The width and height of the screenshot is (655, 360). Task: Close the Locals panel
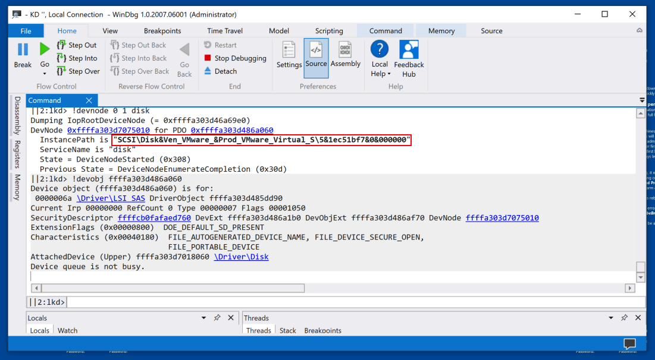[231, 317]
